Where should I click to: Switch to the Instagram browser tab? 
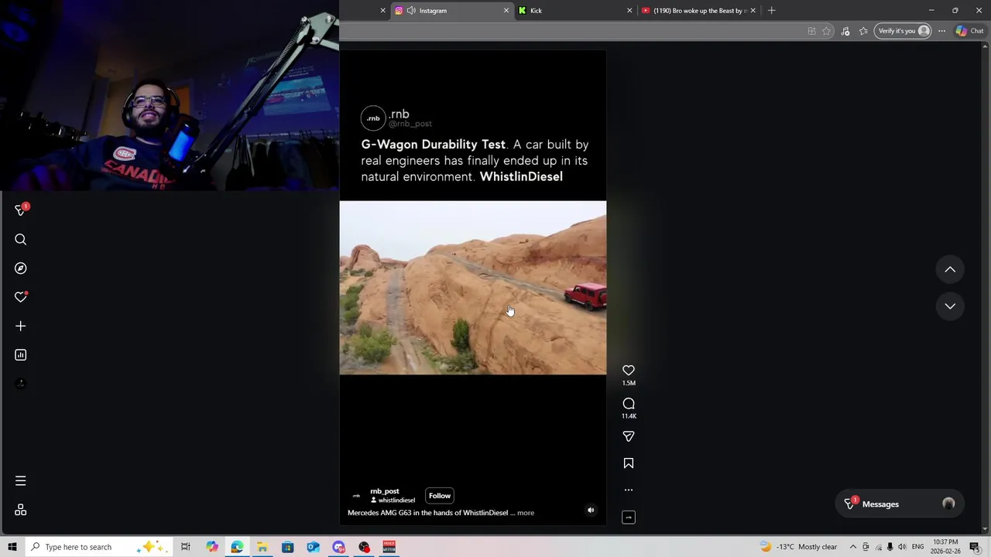pyautogui.click(x=453, y=11)
